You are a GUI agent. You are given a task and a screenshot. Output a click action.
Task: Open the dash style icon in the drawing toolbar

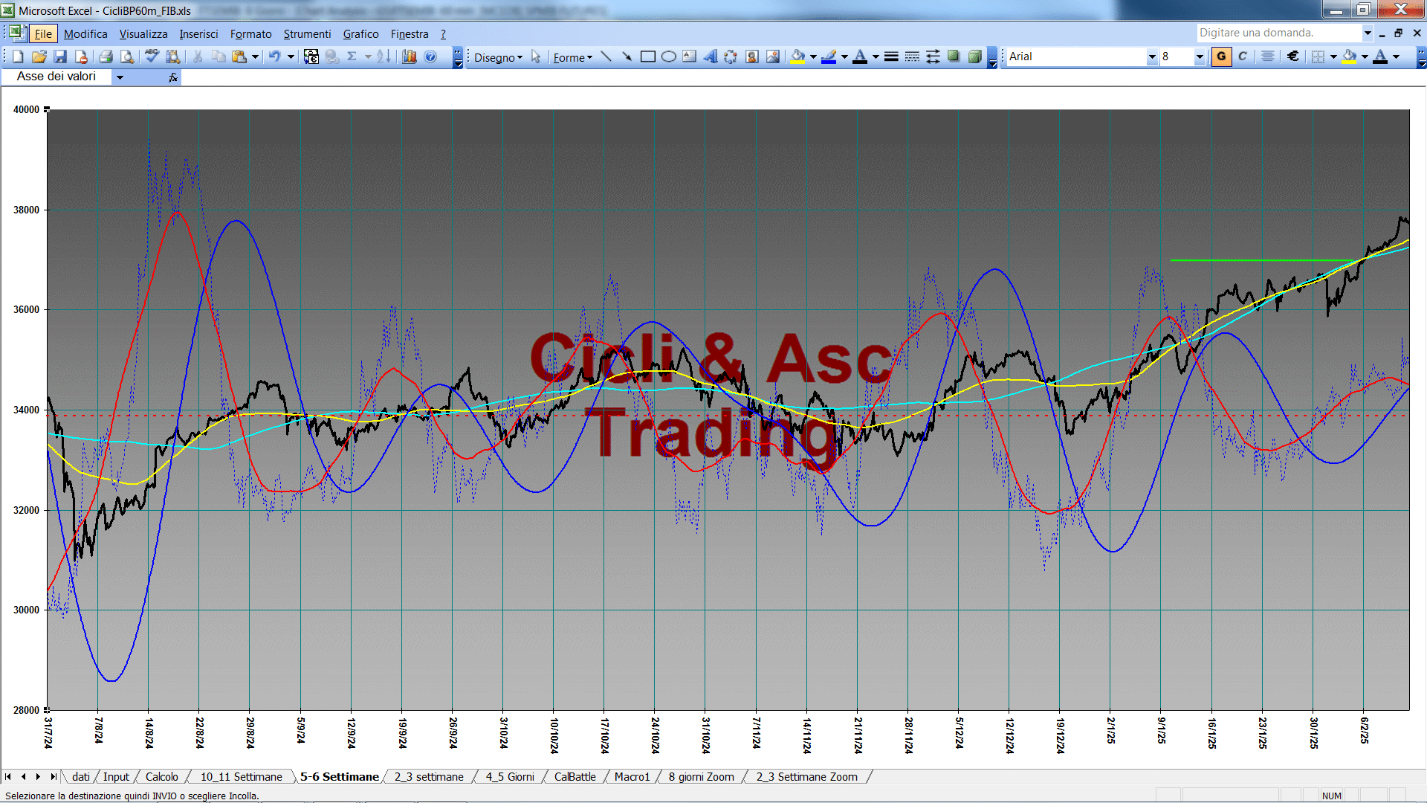pos(912,57)
